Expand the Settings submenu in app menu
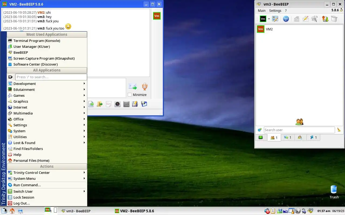The image size is (345, 215). (x=47, y=125)
